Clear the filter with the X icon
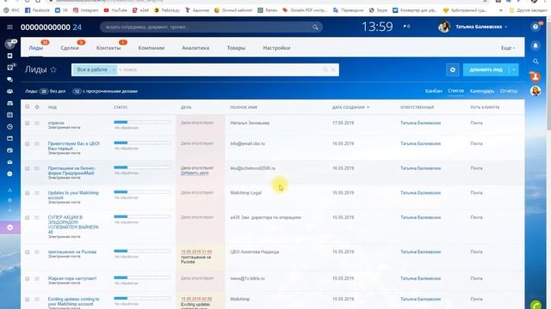551x309 pixels. click(x=333, y=70)
